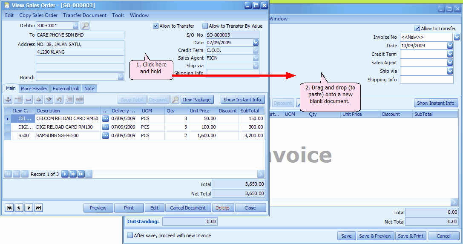463x244 pixels.
Task: Click the grid horizontal scrollbar right arrow
Action: tap(260, 174)
